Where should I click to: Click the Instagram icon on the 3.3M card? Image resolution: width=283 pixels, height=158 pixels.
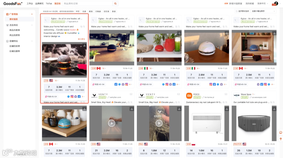[x=72, y=97]
